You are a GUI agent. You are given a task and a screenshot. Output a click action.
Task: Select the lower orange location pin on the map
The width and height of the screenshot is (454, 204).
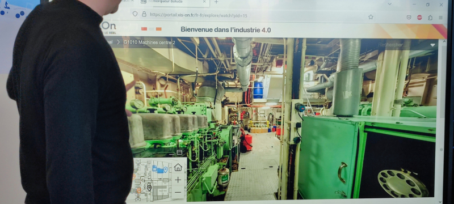coord(138,190)
